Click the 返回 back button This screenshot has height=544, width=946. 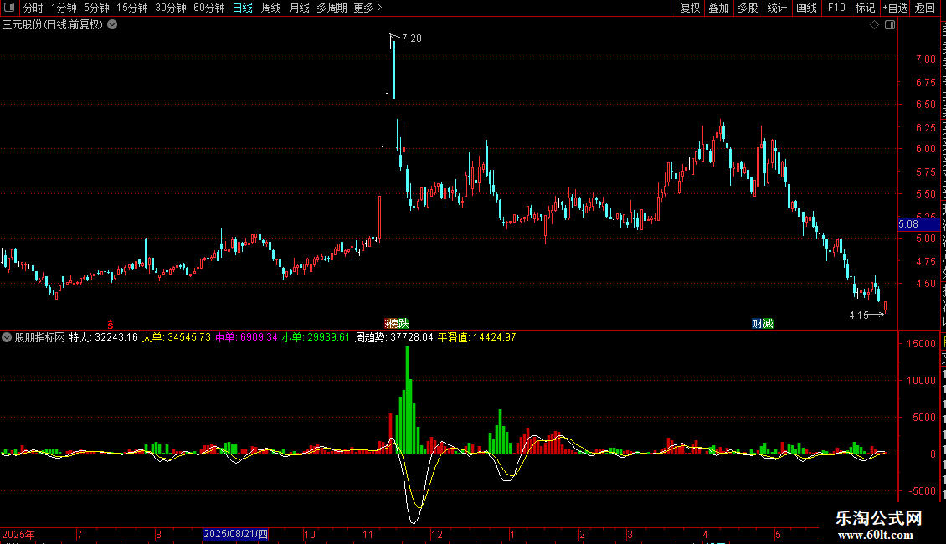click(925, 8)
